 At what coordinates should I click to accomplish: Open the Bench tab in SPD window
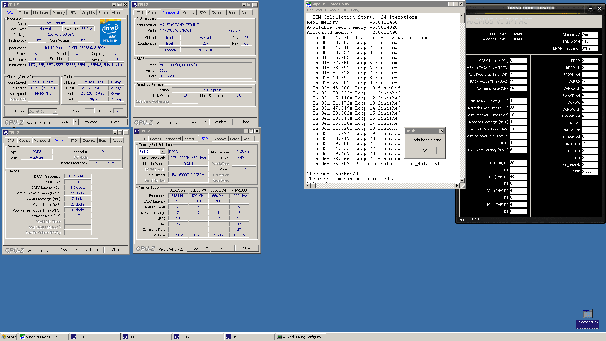(x=235, y=139)
